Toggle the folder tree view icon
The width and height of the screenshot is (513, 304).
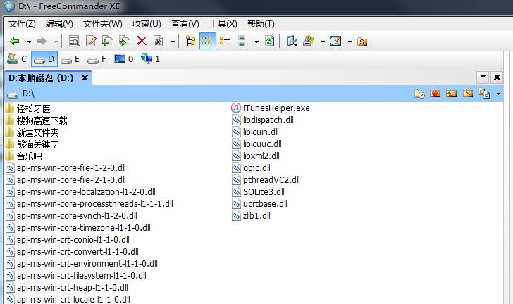pyautogui.click(x=190, y=42)
